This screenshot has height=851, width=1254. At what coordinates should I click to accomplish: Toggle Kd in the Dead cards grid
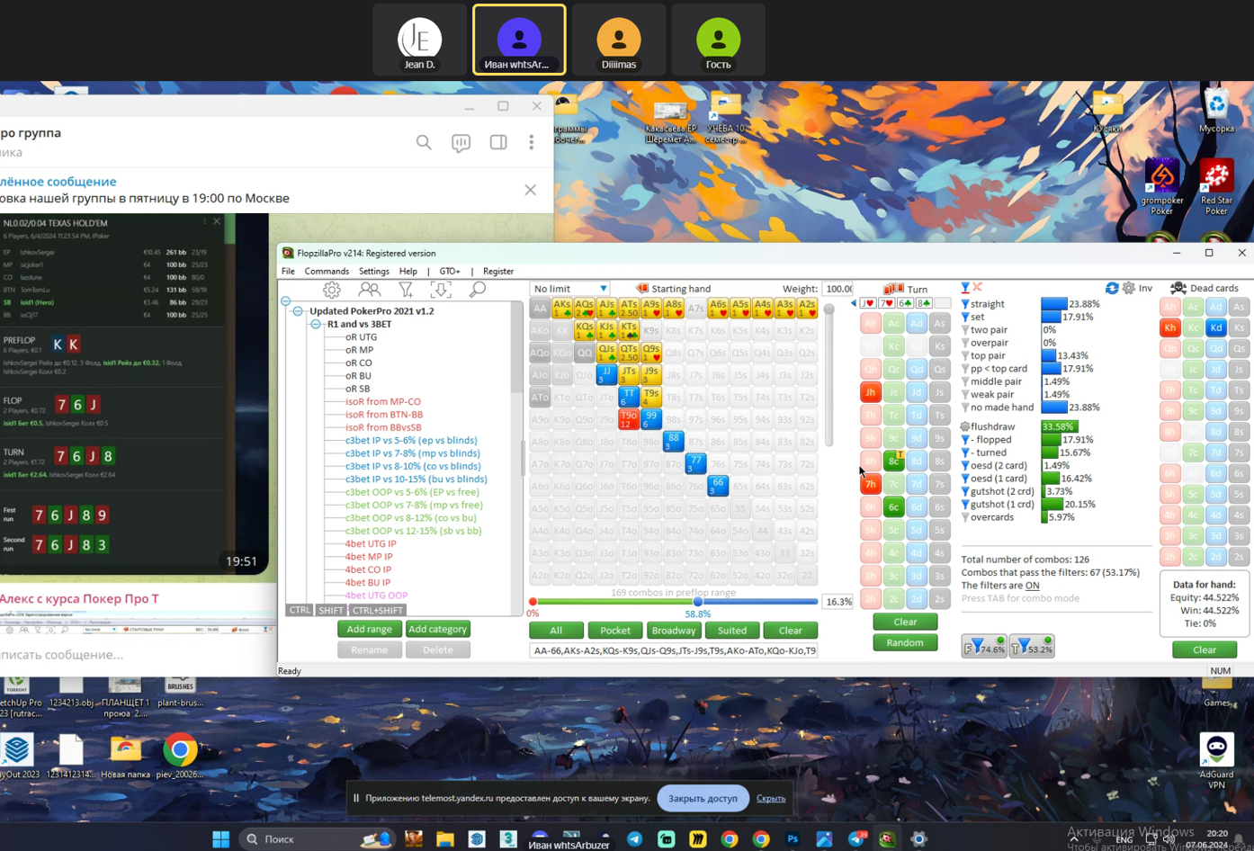[1215, 327]
